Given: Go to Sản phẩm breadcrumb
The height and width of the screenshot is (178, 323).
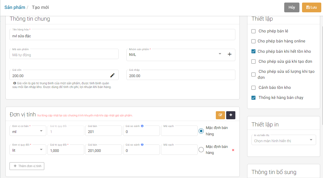Looking at the screenshot, I should click(x=15, y=7).
